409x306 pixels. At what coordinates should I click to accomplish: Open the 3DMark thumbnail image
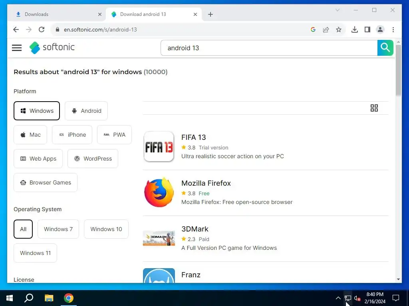(159, 238)
